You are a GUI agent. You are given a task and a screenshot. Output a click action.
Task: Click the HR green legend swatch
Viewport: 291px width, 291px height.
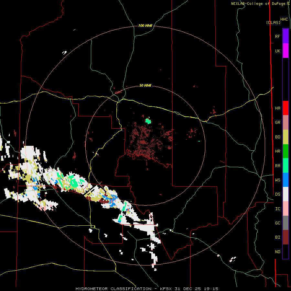point(286,151)
